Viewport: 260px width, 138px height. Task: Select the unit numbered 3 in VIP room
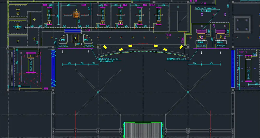(248, 57)
